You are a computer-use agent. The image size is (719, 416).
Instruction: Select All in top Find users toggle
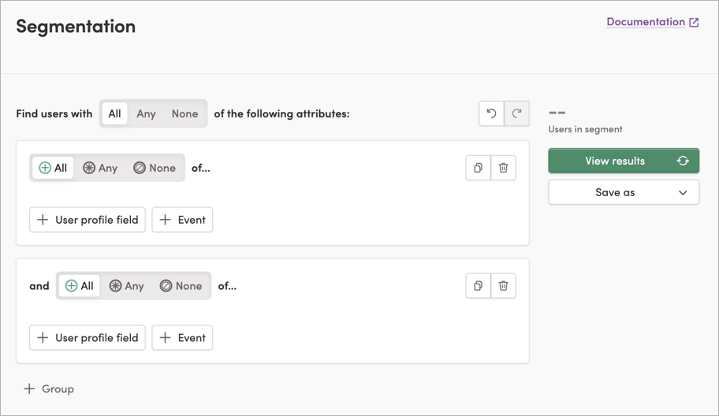tap(114, 113)
